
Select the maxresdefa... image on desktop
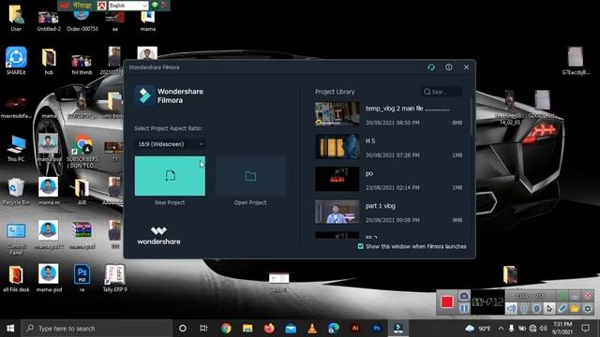(x=16, y=107)
